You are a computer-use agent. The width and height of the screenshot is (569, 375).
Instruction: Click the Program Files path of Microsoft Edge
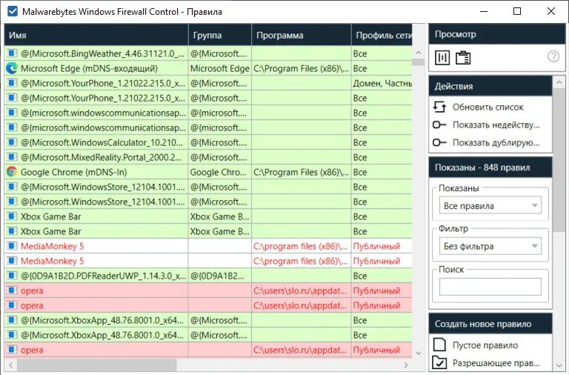coord(302,69)
